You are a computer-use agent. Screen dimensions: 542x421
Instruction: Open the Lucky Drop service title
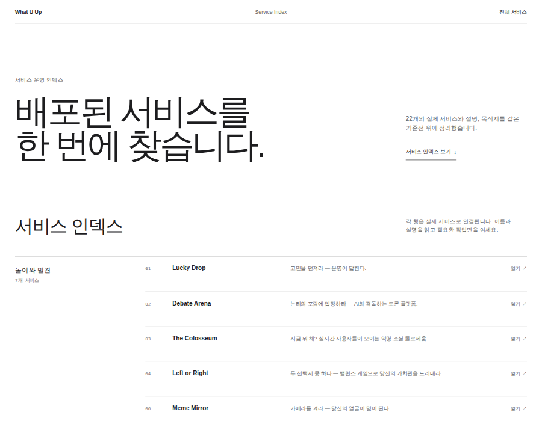point(188,268)
